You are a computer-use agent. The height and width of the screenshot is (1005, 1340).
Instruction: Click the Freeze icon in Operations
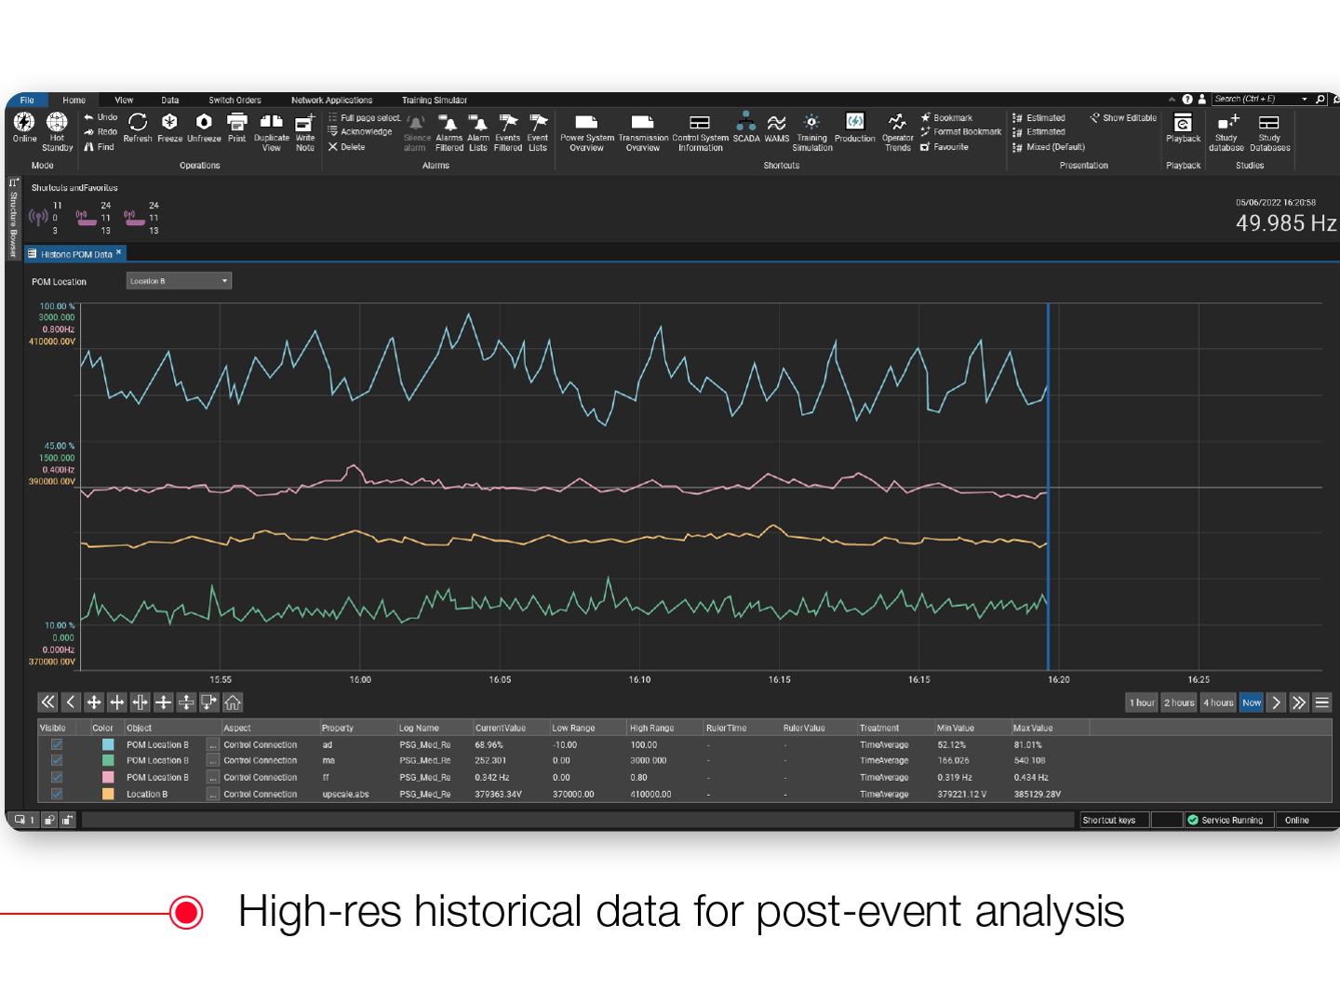click(169, 122)
